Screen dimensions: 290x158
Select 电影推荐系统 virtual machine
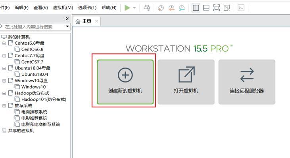34,118
